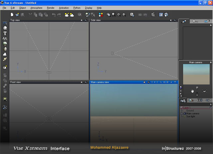Click the save camera floppy icon
The width and height of the screenshot is (213, 154).
click(x=181, y=87)
